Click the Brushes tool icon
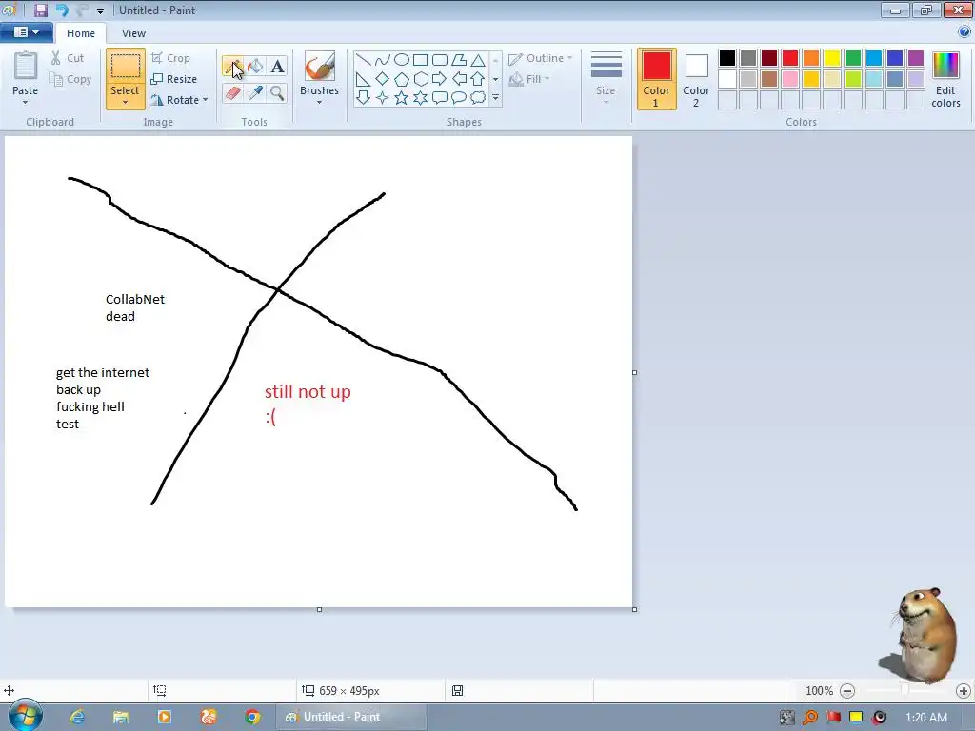 320,66
